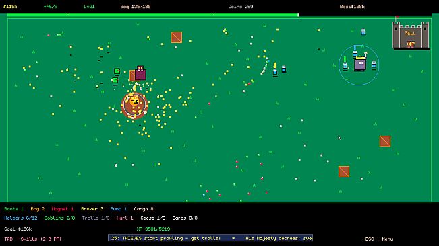Screen dimensions: 439x246
Task: Click the SELL castle building
Action: (411, 35)
